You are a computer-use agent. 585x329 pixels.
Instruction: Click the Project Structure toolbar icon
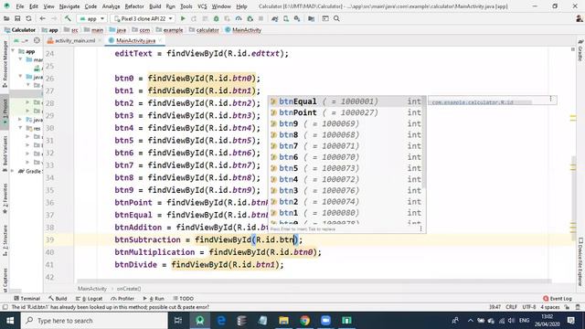311,18
